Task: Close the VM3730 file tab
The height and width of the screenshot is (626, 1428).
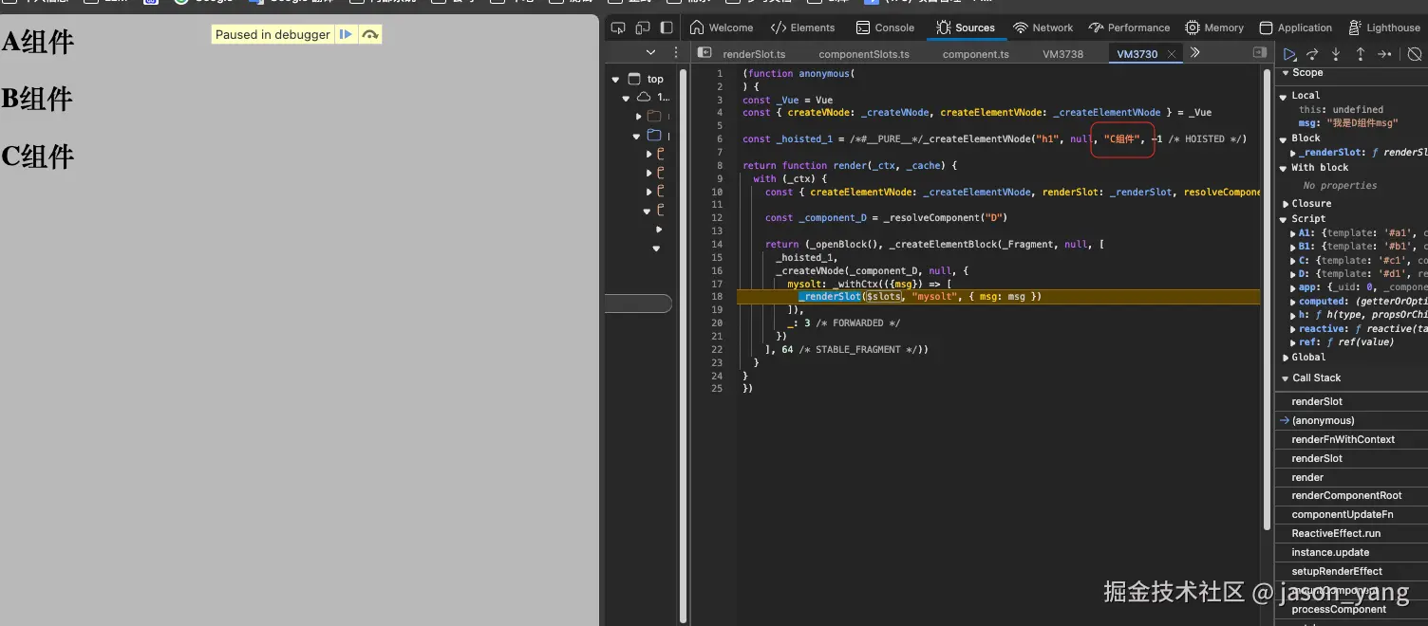Action: pyautogui.click(x=1172, y=54)
